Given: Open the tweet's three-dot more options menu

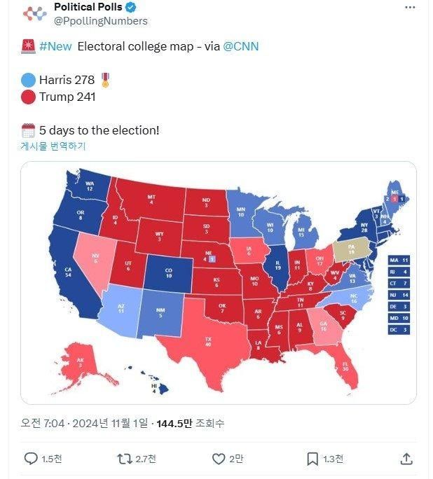Looking at the screenshot, I should [x=410, y=7].
